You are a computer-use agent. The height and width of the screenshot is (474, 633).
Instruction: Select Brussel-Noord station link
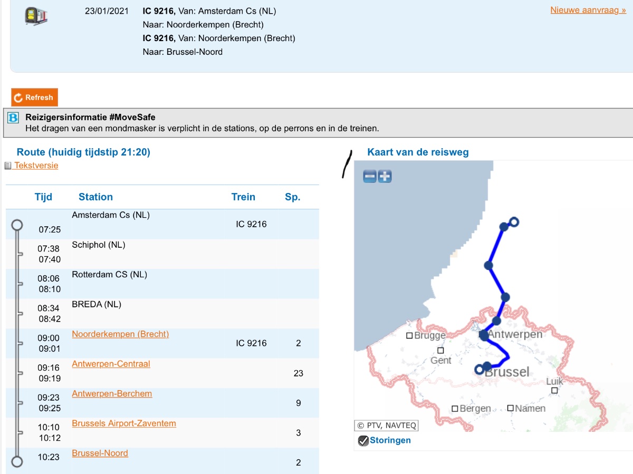[x=100, y=453]
